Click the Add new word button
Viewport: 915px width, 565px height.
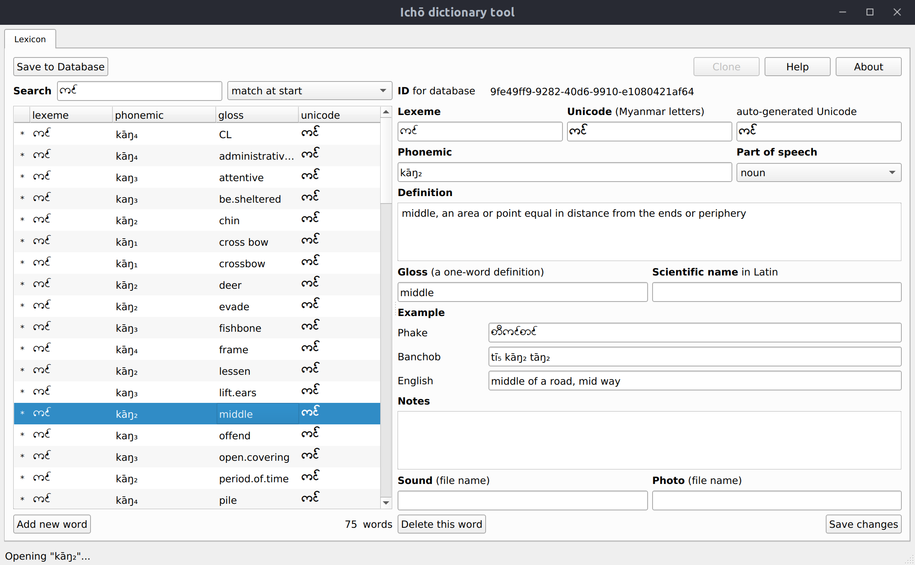[x=52, y=524]
